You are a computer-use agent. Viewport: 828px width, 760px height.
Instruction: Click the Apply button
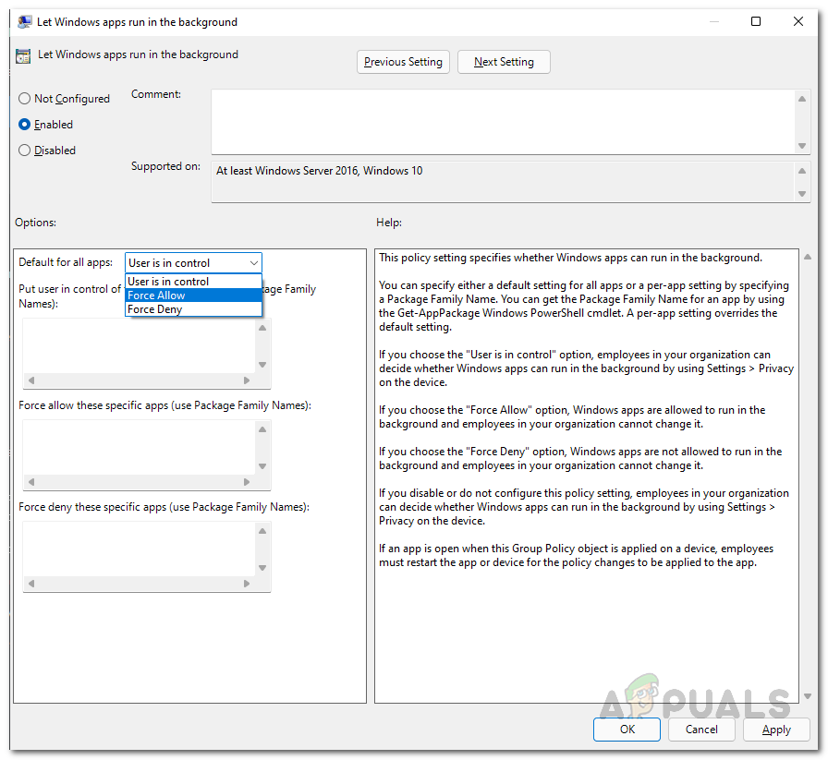click(776, 730)
